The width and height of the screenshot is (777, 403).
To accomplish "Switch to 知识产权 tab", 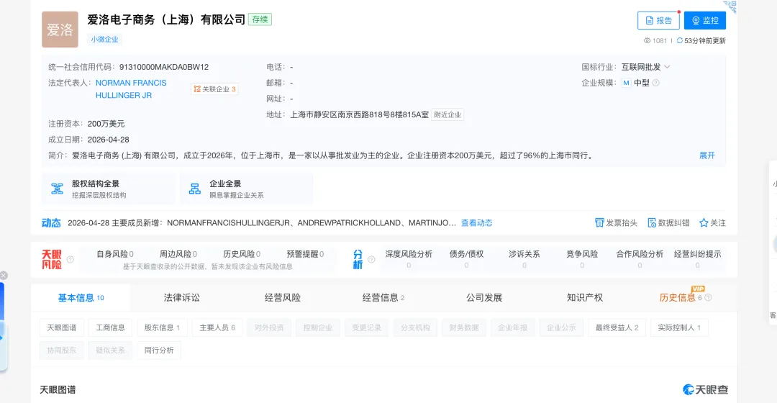I will point(585,298).
